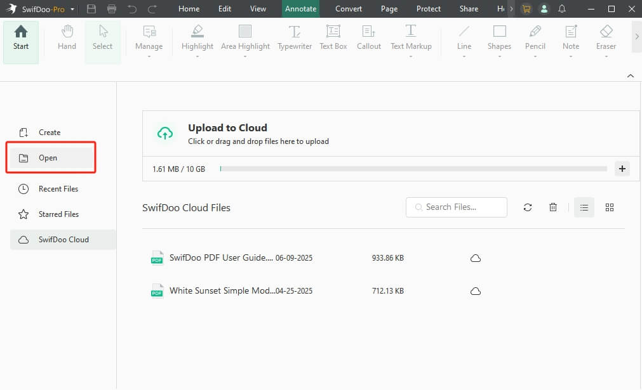Select the Typewriter tool
The height and width of the screenshot is (390, 642).
[x=295, y=37]
